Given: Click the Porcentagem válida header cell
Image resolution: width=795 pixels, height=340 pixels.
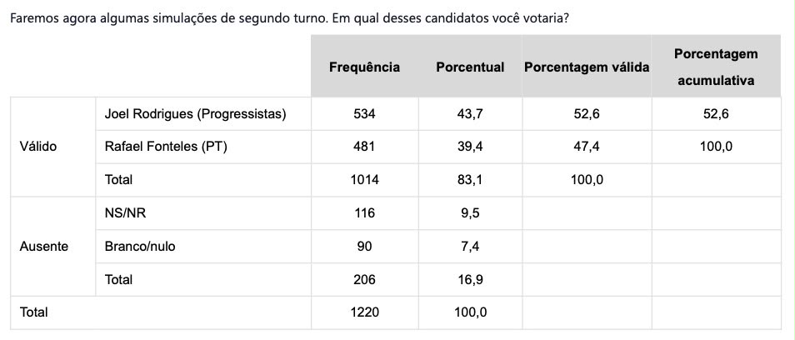Looking at the screenshot, I should 587,67.
